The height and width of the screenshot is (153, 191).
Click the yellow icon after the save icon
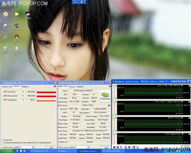137,147
